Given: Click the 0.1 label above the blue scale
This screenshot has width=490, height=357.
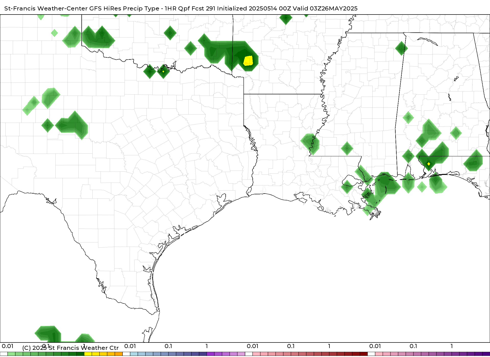Looking at the screenshot, I should click(168, 346).
